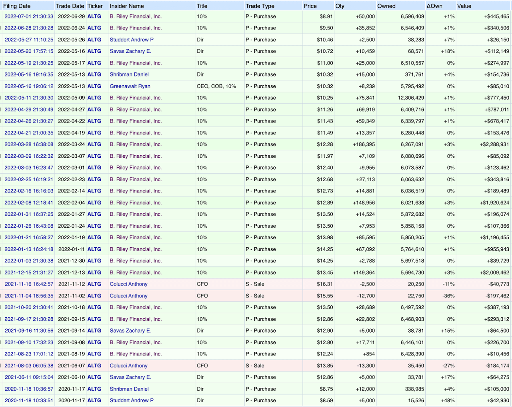Select the price cell '$8.59'
The height and width of the screenshot is (407, 512).
pyautogui.click(x=326, y=401)
